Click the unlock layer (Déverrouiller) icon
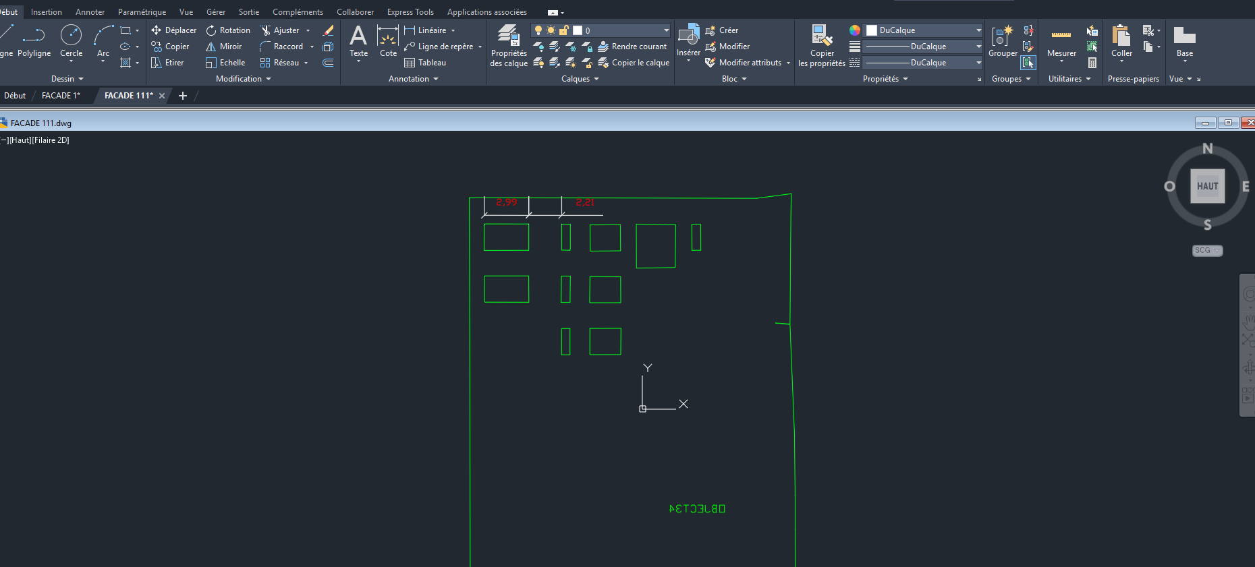Viewport: 1255px width, 567px height. (587, 63)
